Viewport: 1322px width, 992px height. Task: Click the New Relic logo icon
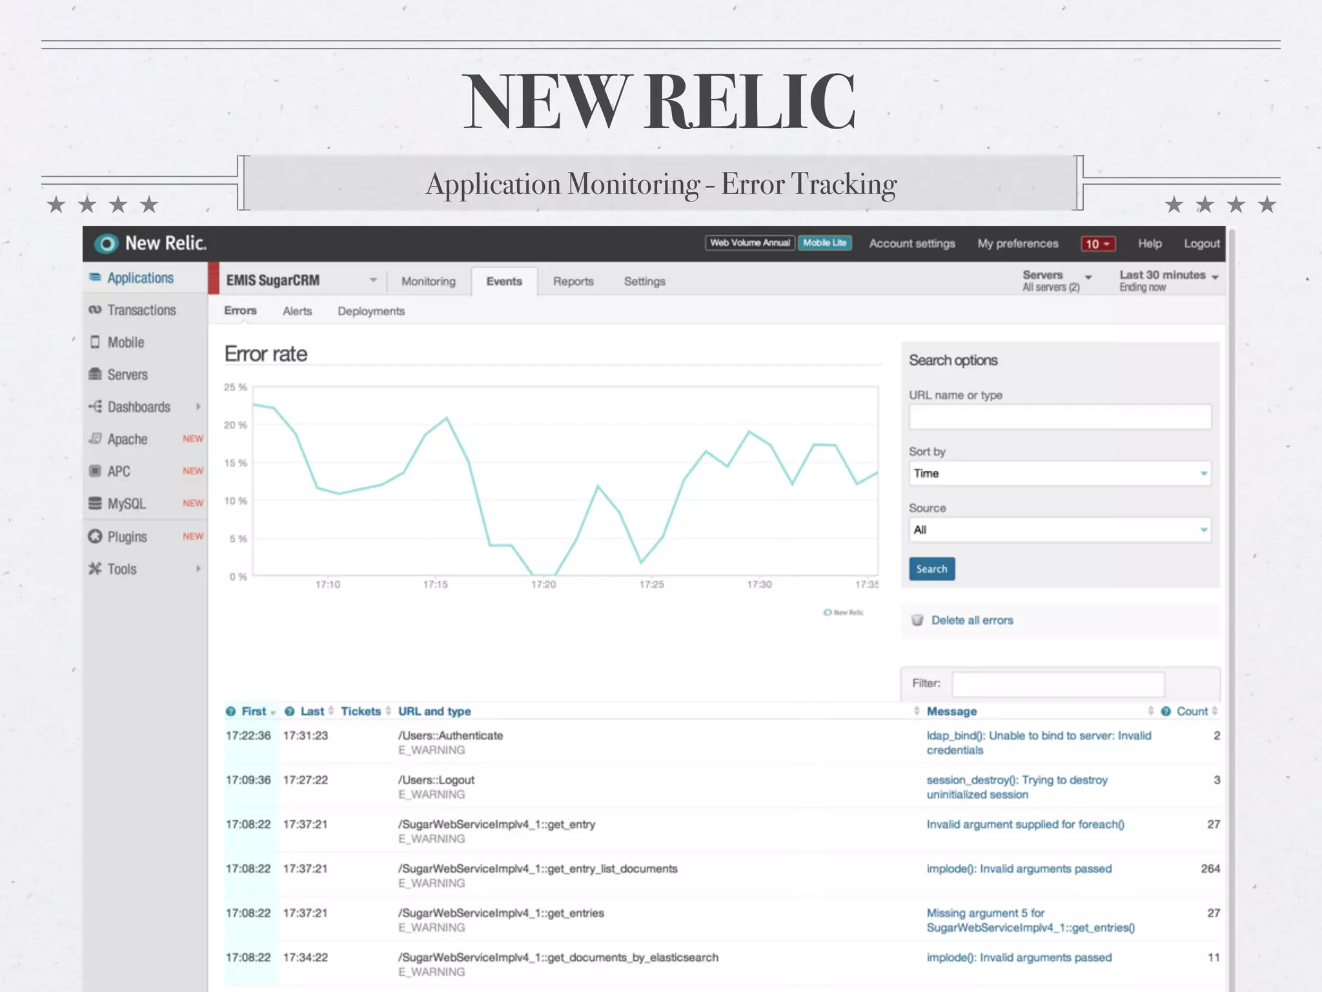click(107, 243)
